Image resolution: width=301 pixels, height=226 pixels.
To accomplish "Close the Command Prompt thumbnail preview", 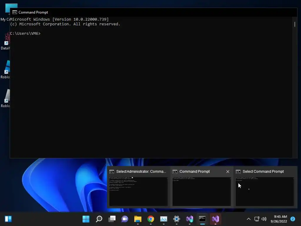I will point(228,172).
